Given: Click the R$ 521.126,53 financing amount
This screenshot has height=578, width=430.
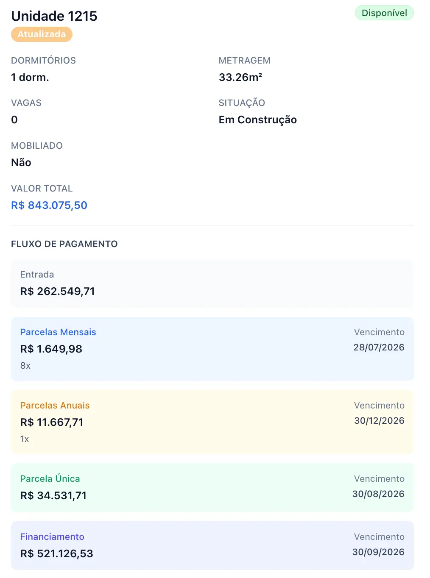Looking at the screenshot, I should pos(57,553).
